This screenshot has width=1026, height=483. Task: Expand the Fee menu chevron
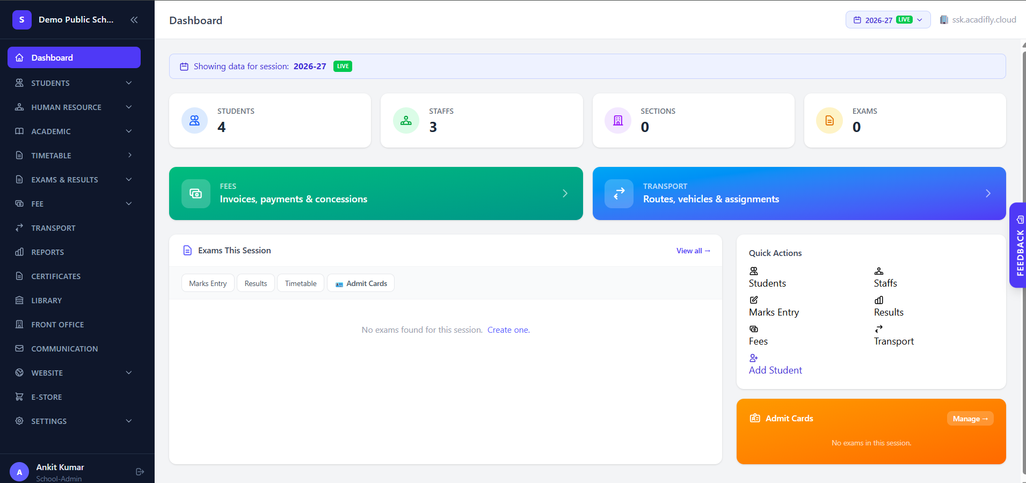click(129, 203)
